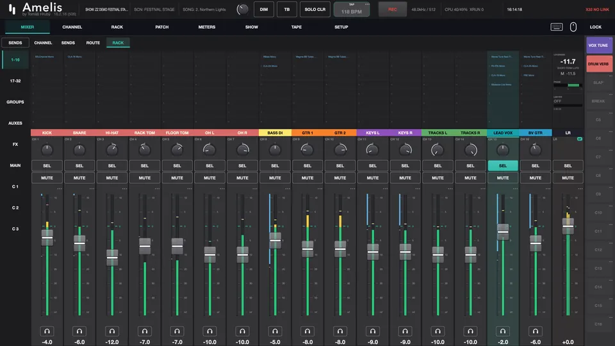Mute the BASS DI channel
Viewport: 615px width, 346px height.
click(275, 177)
